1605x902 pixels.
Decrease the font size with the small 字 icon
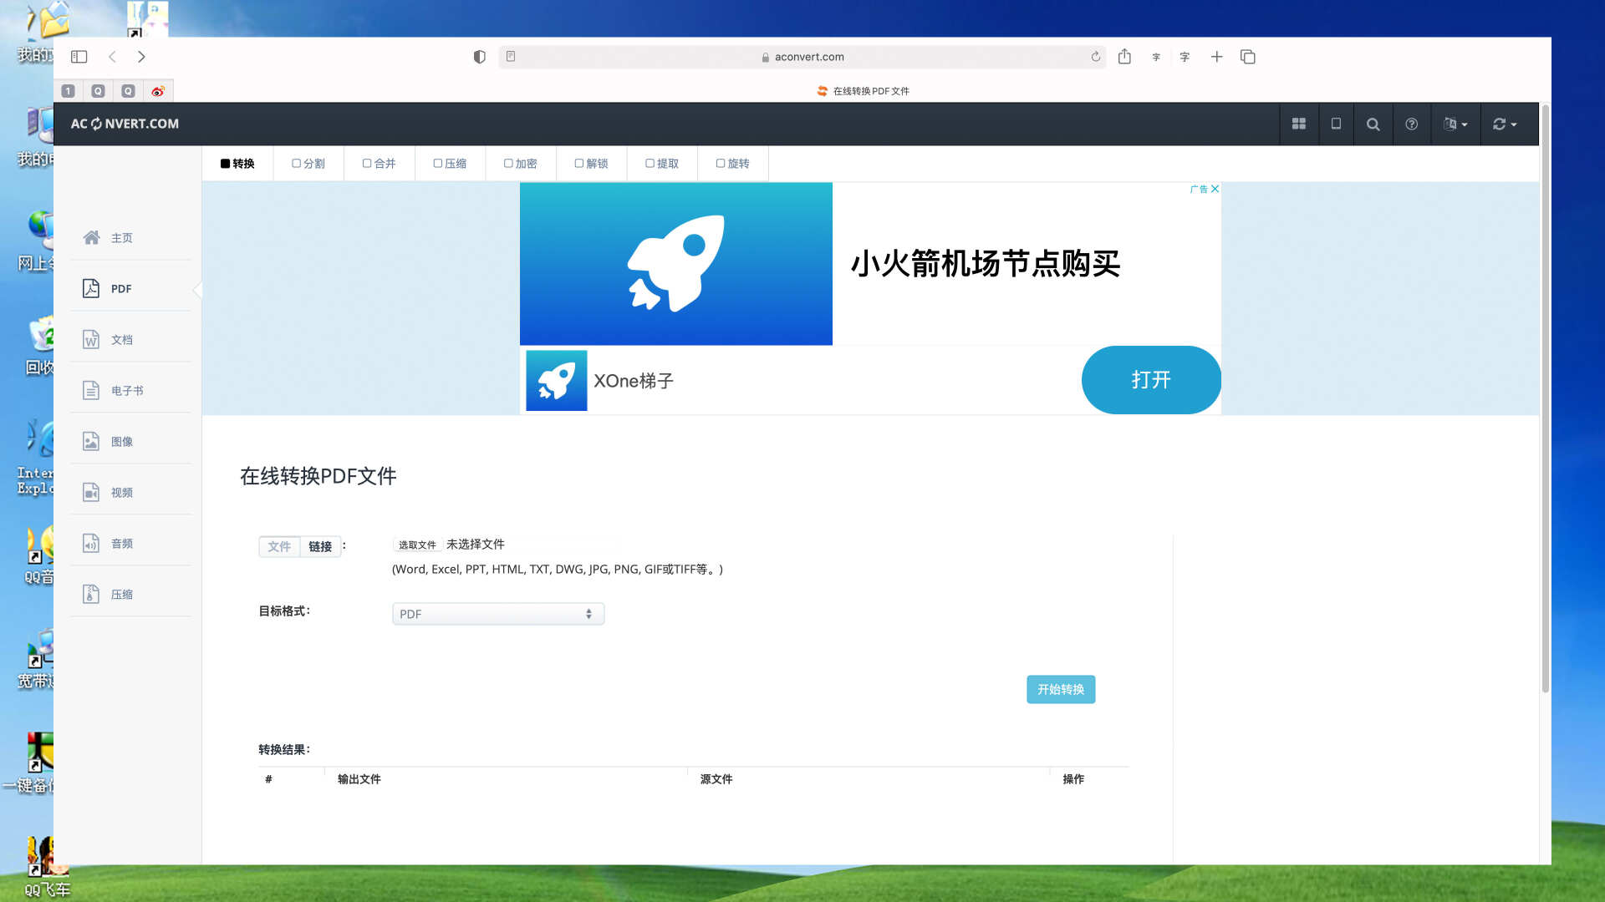click(x=1156, y=57)
